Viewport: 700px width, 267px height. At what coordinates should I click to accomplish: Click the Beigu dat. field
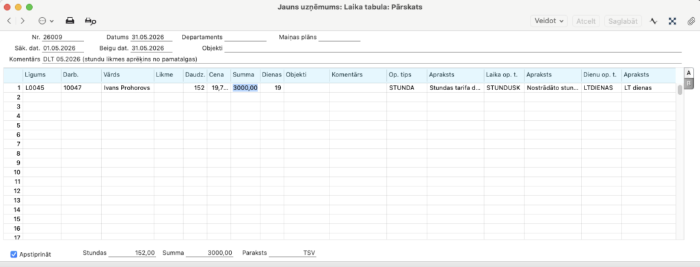(151, 48)
